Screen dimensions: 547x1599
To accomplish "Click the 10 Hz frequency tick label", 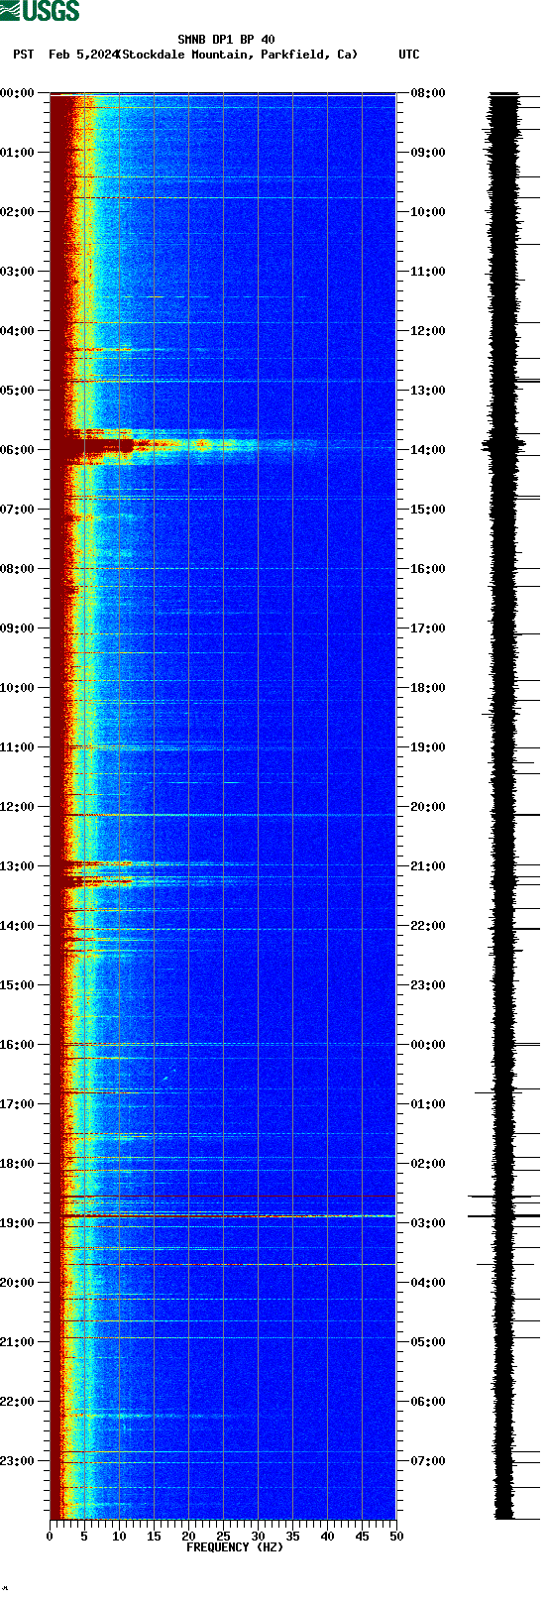I will pyautogui.click(x=119, y=1537).
